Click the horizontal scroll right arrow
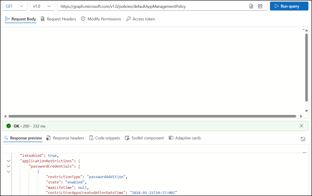The image size is (312, 196). coord(301,116)
